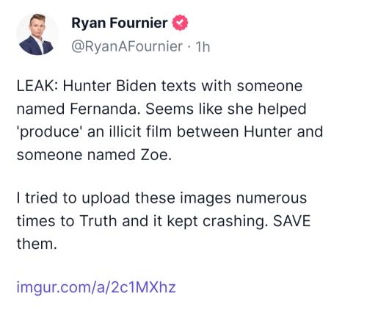Screen dimensions: 367x315
Task: Click the word LEAK: in the post
Action: click(37, 86)
